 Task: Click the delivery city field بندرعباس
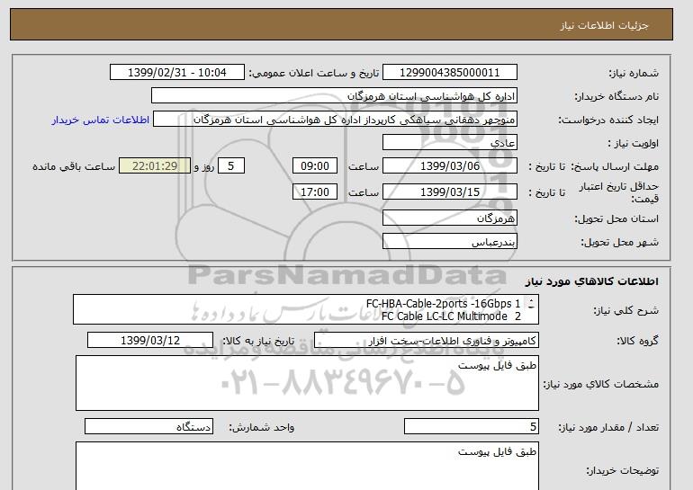click(x=449, y=242)
